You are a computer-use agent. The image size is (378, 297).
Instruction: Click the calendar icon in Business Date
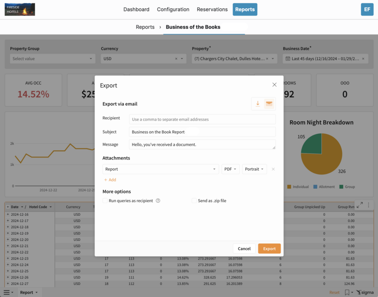click(288, 59)
